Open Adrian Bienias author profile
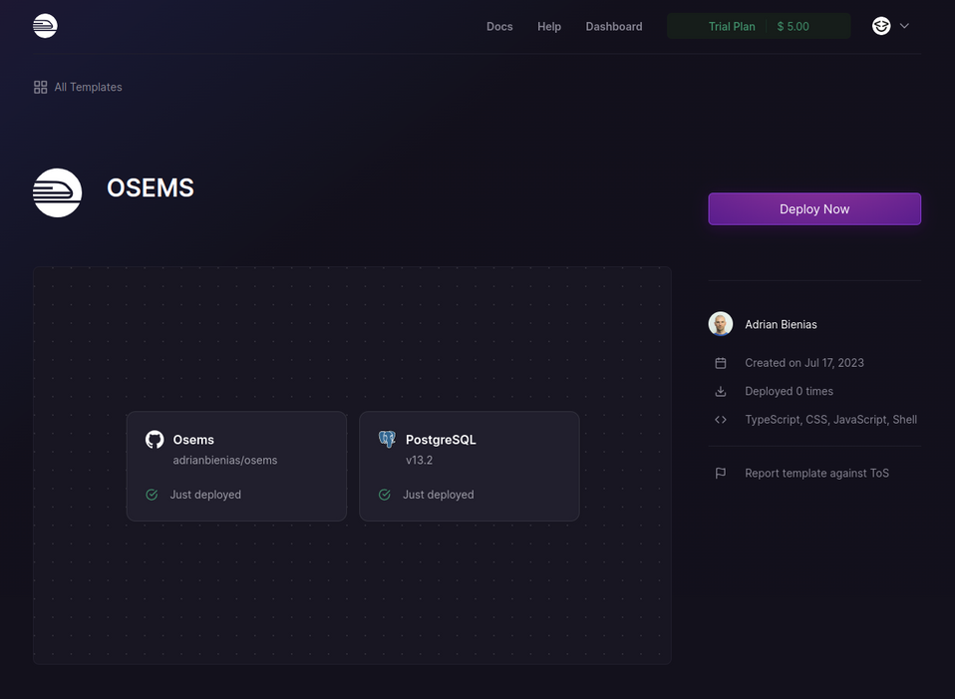This screenshot has width=955, height=699. click(x=781, y=324)
